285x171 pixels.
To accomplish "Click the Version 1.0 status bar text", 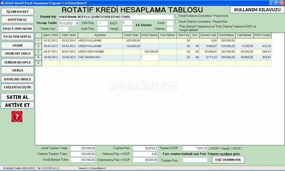I will click(92, 168).
